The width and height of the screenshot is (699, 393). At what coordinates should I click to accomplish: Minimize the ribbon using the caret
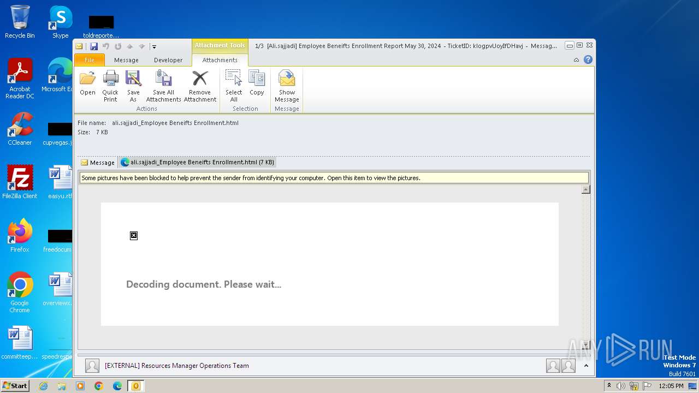tap(576, 60)
